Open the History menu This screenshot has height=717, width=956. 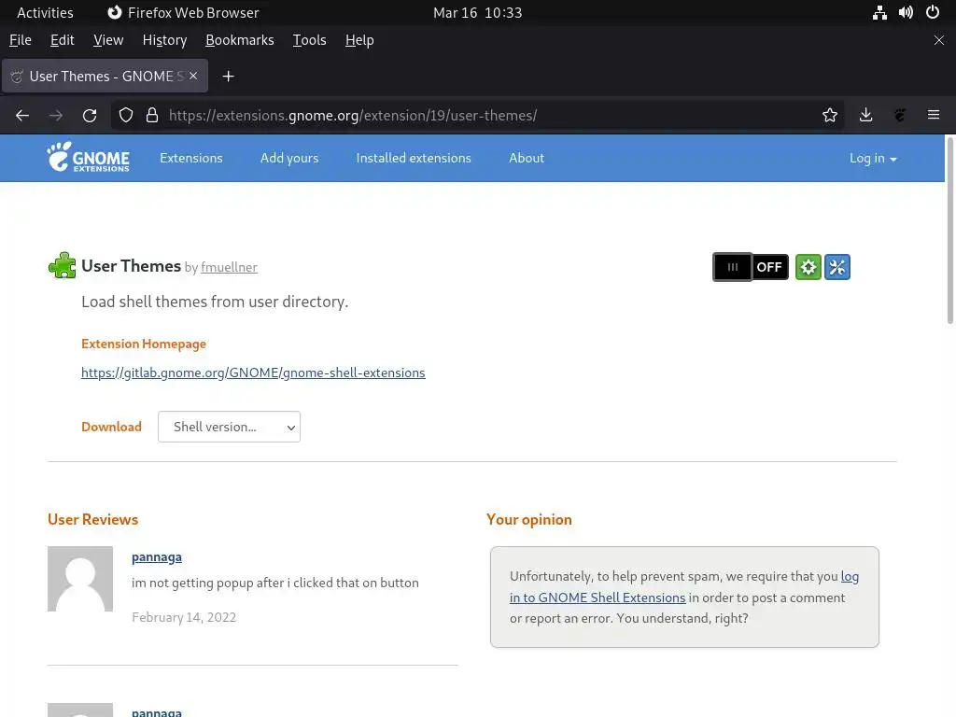[x=164, y=40]
